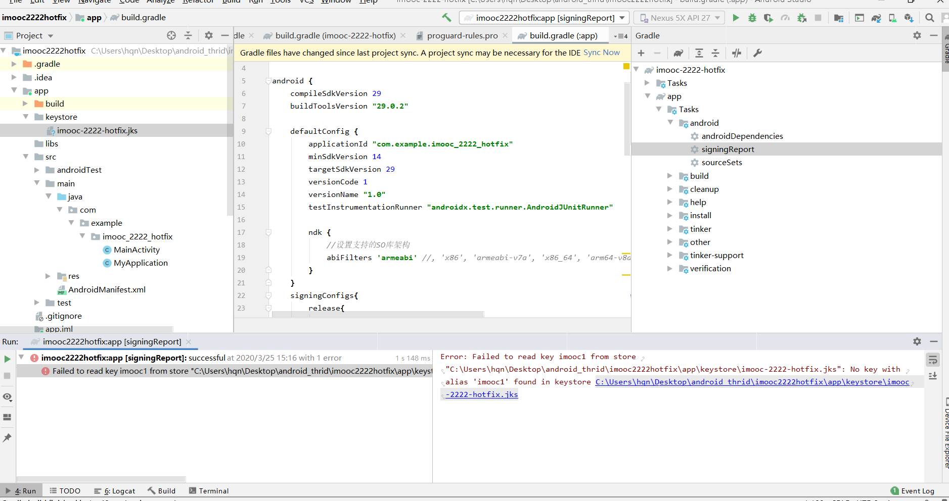Click the plus icon in the Gradle panel
This screenshot has width=949, height=501.
pos(641,53)
